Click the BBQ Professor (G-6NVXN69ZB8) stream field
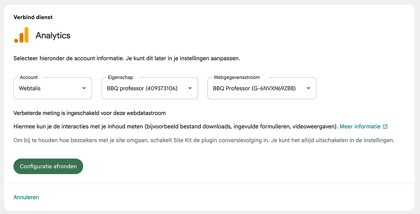Screen dimensions: 420x214 click(261, 88)
